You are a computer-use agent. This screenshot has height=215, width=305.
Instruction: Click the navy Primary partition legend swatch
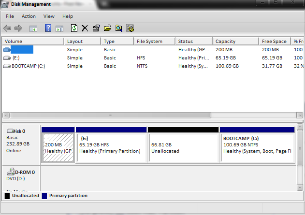[x=44, y=196]
